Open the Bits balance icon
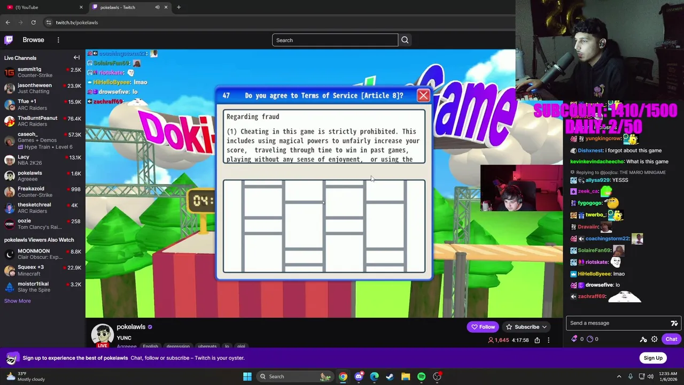Screen dimensions: 684x385 (574, 339)
